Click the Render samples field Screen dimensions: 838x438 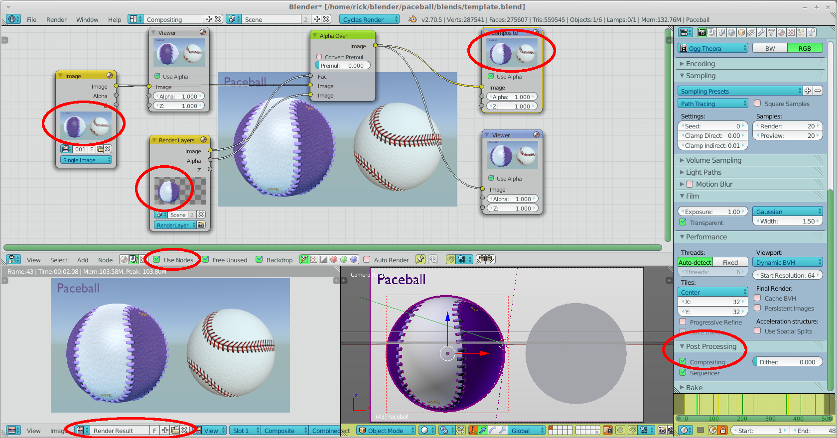click(787, 126)
